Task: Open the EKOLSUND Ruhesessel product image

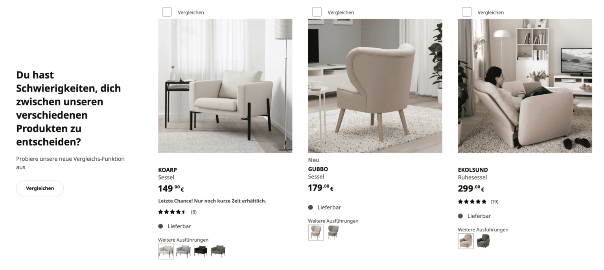Action: [x=525, y=86]
